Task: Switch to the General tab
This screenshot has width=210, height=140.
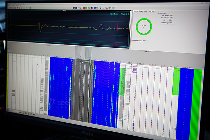Action: click(136, 11)
